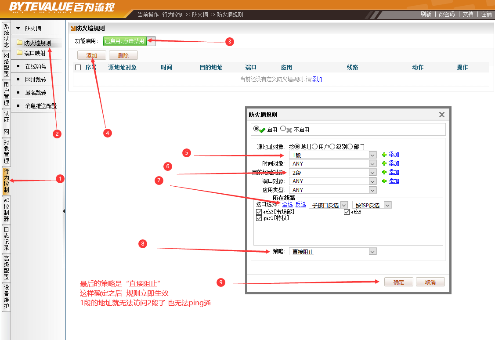Collapse the left sidebar with splitter arrow
Viewport: 495px width, 340px height.
(64, 211)
